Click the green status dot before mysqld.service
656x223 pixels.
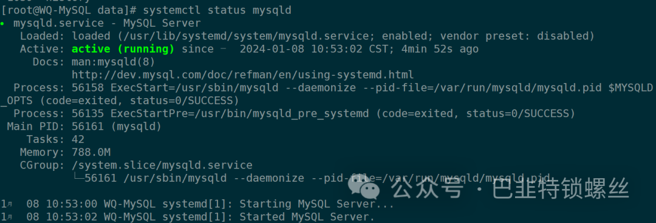(2, 24)
